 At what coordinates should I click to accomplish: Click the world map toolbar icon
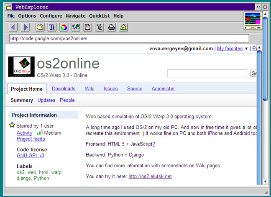[76, 27]
